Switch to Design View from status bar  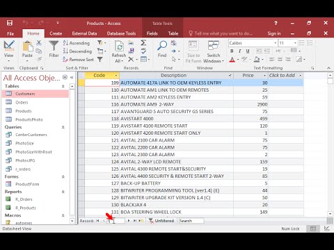(x=326, y=228)
